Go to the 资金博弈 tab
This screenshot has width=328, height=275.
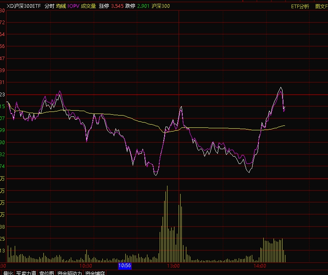[95, 273]
